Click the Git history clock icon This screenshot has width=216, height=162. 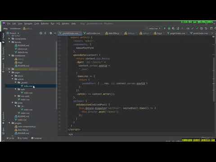coord(202,28)
